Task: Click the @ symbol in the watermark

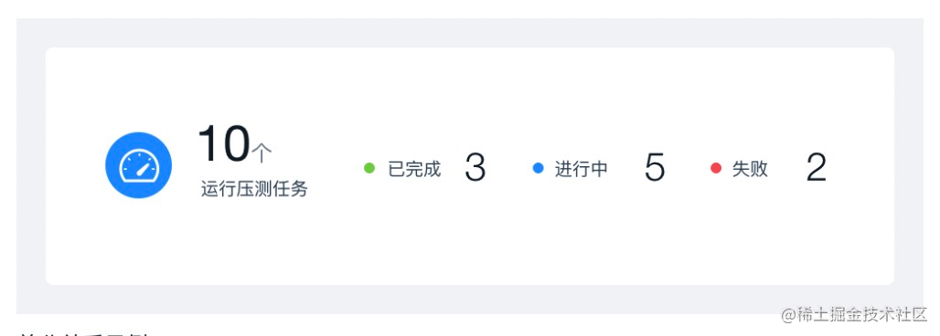Action: 788,315
